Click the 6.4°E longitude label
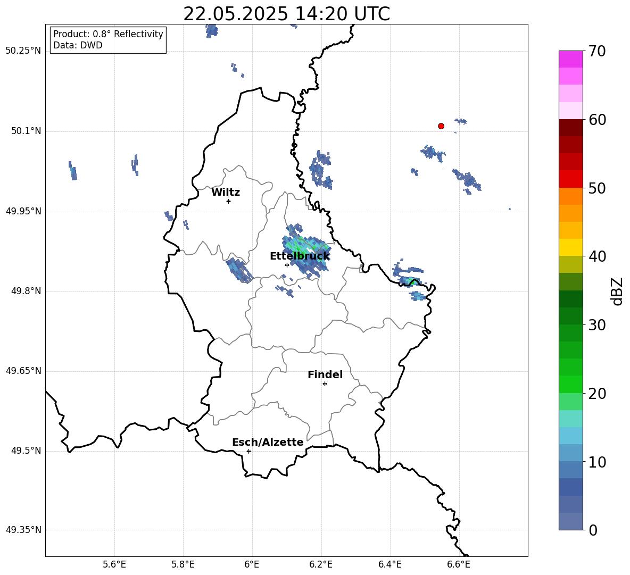The height and width of the screenshot is (575, 630). (x=389, y=564)
